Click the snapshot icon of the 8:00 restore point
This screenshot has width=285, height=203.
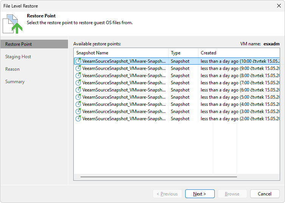pyautogui.click(x=78, y=75)
